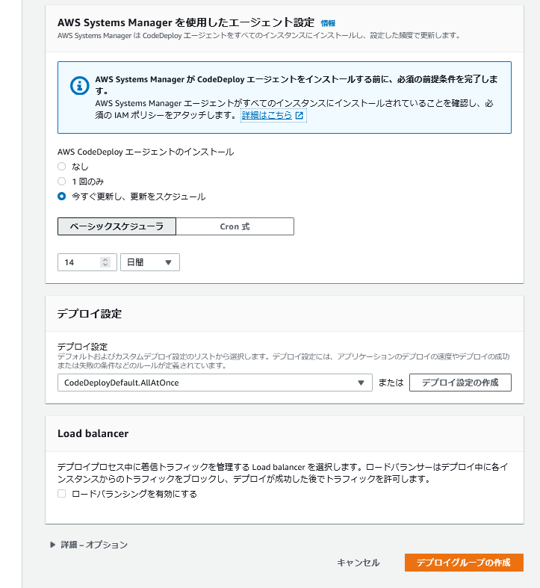Choose the 1 回のみ radio button
This screenshot has width=540, height=588.
pyautogui.click(x=62, y=182)
